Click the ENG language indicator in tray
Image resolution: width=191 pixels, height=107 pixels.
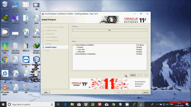click(172, 104)
